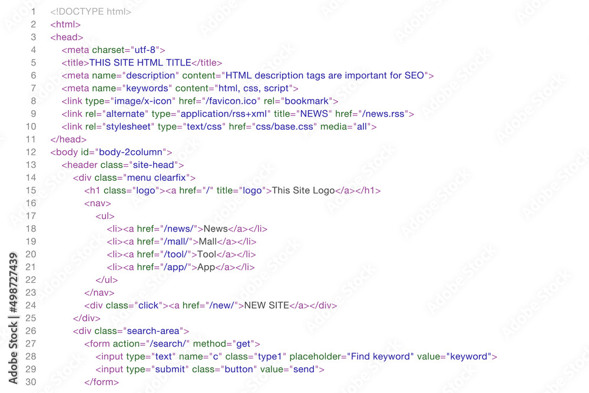Screen dimensions: 589x393
Task: Click line number 18 in the gutter
Action: 31,229
